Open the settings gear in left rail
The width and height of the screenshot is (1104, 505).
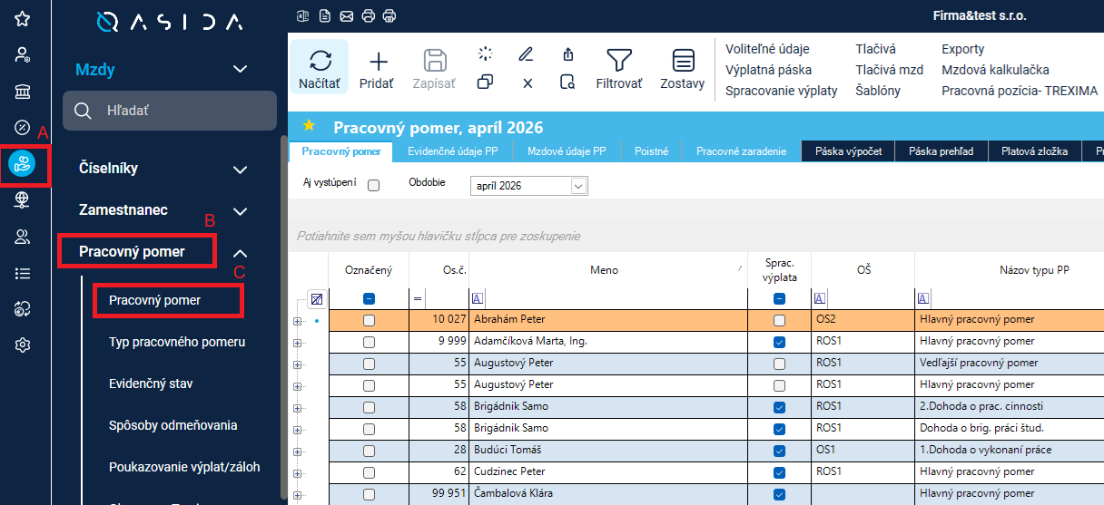(x=23, y=345)
